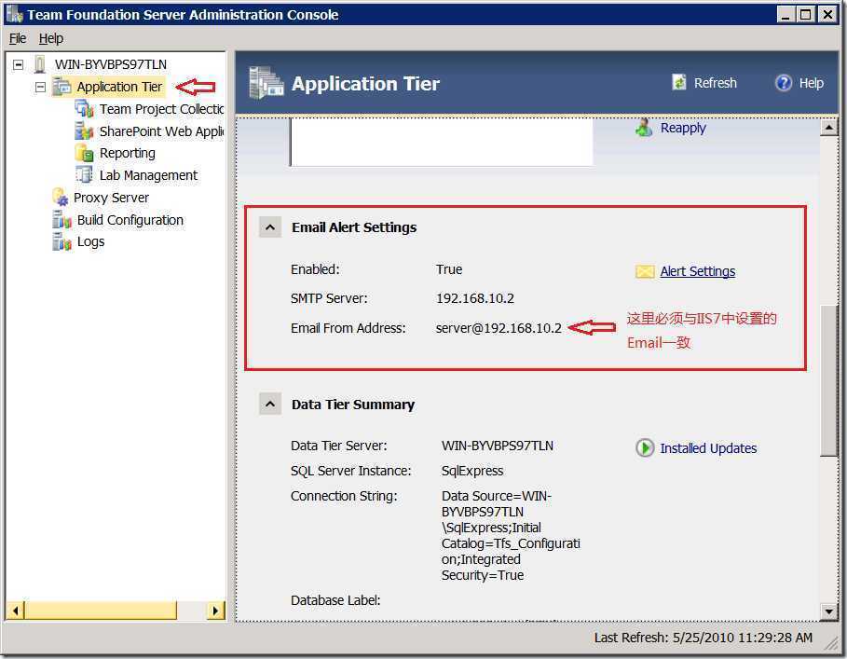
Task: Select SharePoint Web Applications node
Action: click(161, 131)
